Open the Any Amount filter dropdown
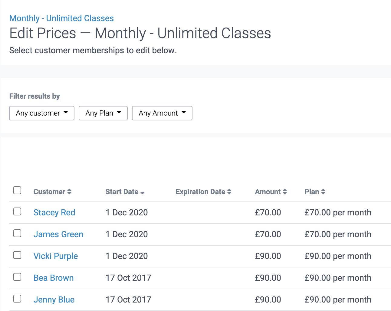This screenshot has height=311, width=391. click(162, 113)
